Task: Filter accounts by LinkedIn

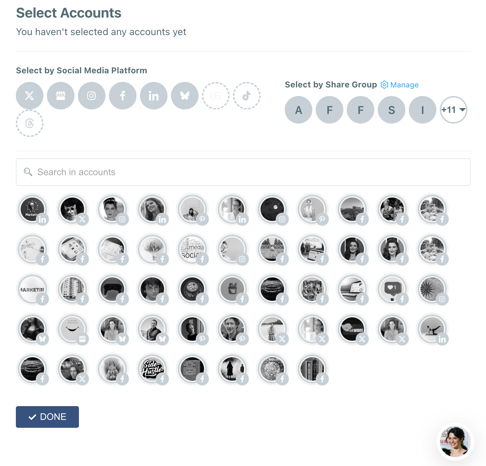Action: pyautogui.click(x=153, y=96)
